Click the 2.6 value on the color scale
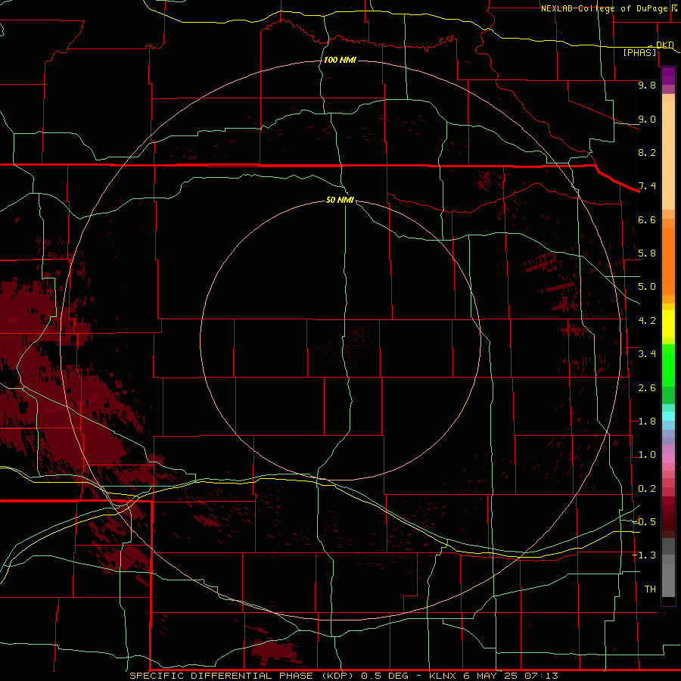Viewport: 681px width, 681px height. [x=647, y=387]
